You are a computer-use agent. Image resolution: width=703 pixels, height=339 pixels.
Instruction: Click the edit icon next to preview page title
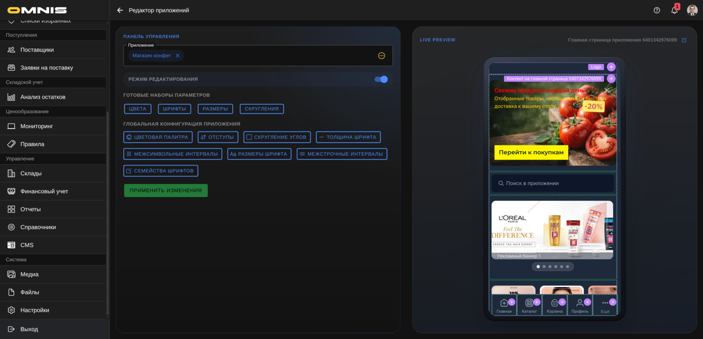pyautogui.click(x=684, y=40)
